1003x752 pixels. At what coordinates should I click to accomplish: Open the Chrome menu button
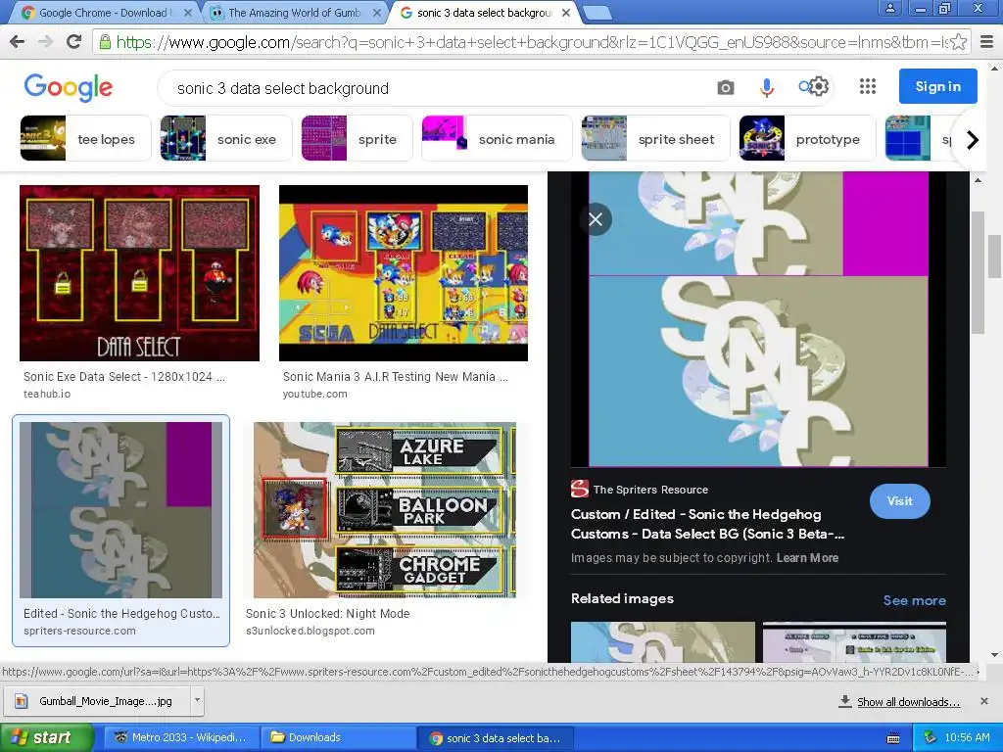pos(987,42)
